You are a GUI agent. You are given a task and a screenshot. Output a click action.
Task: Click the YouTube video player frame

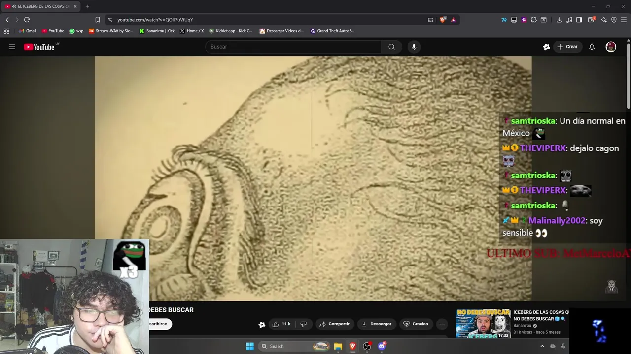[x=313, y=178]
